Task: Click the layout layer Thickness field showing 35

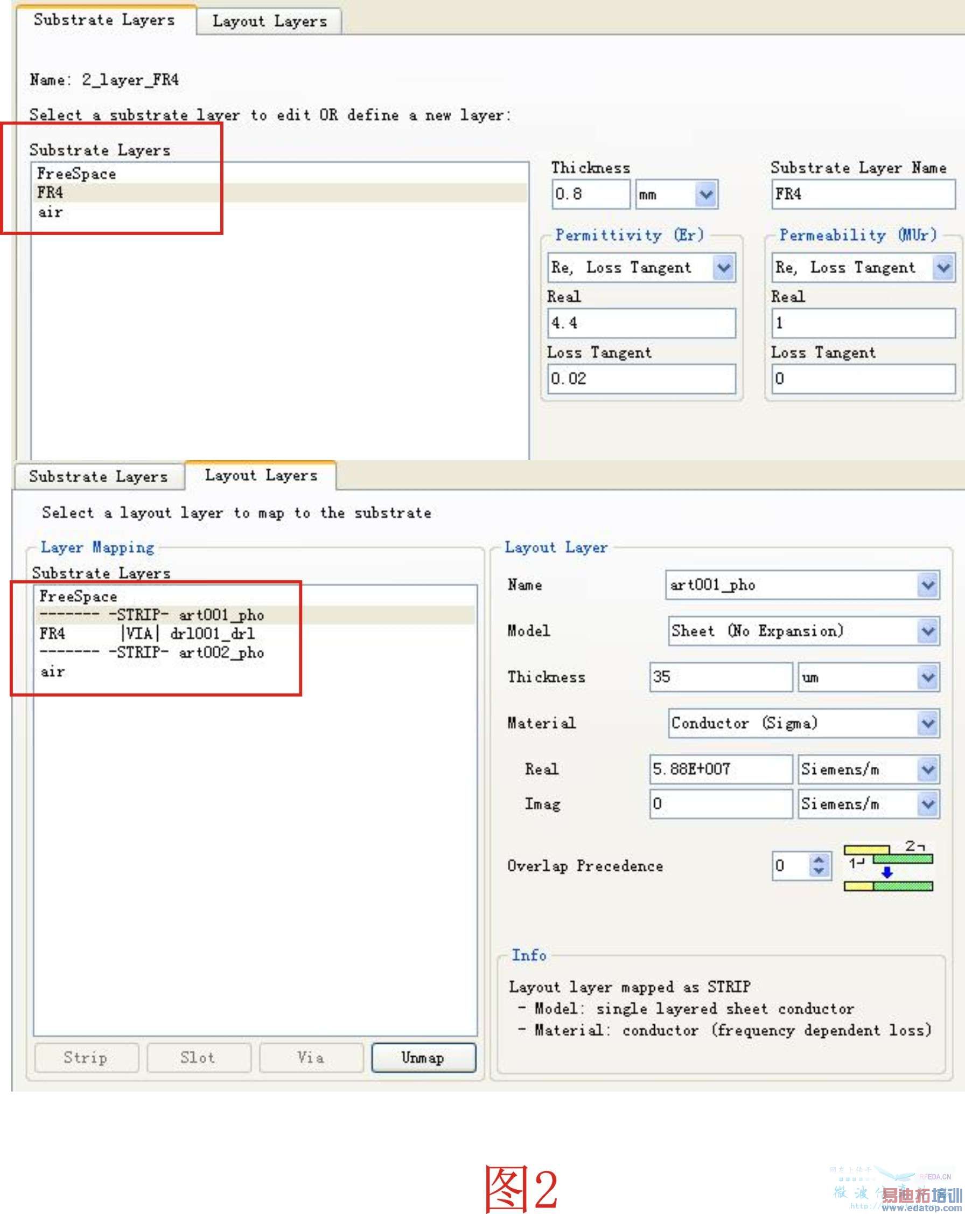Action: pyautogui.click(x=721, y=677)
